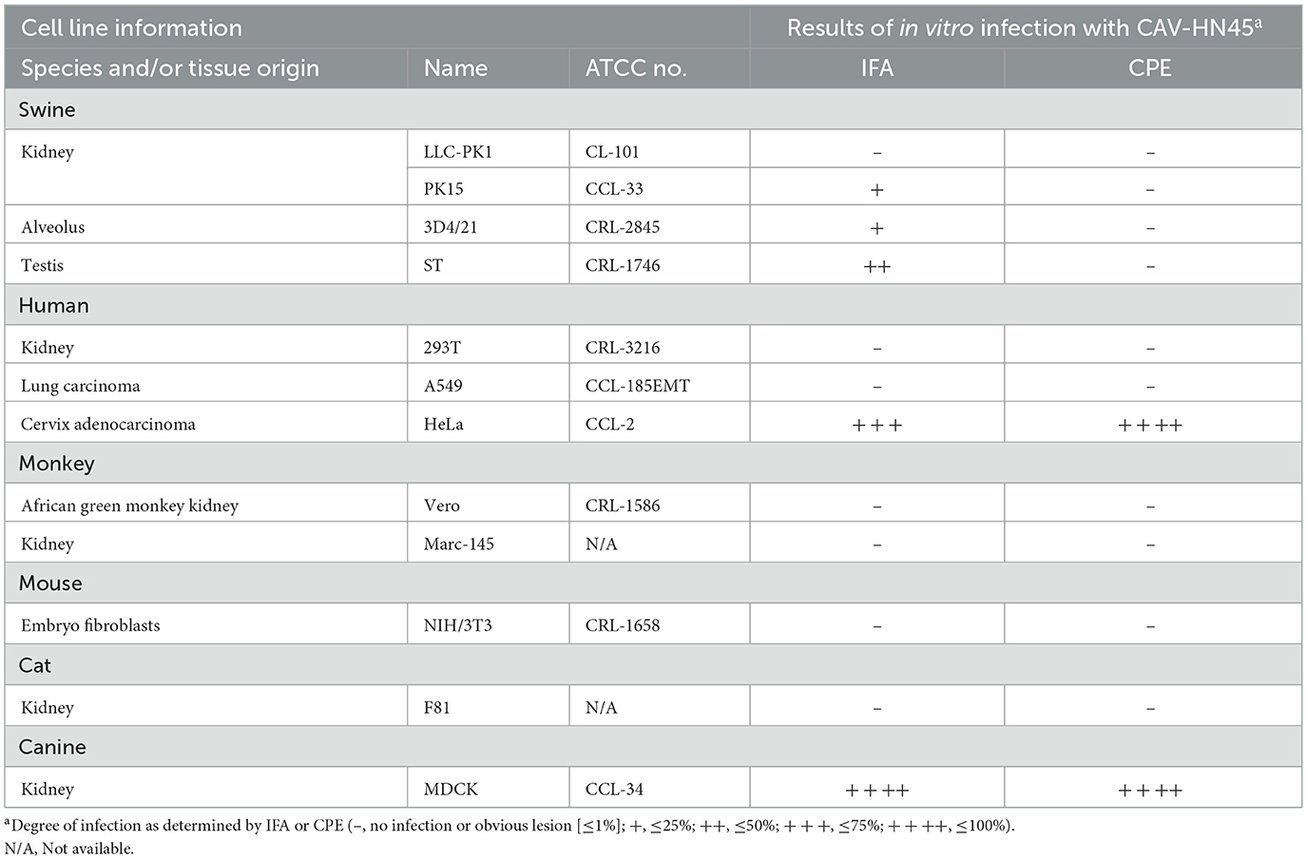The image size is (1307, 860).
Task: Click the CRL-1746 ATCC number
Action: 623,265
